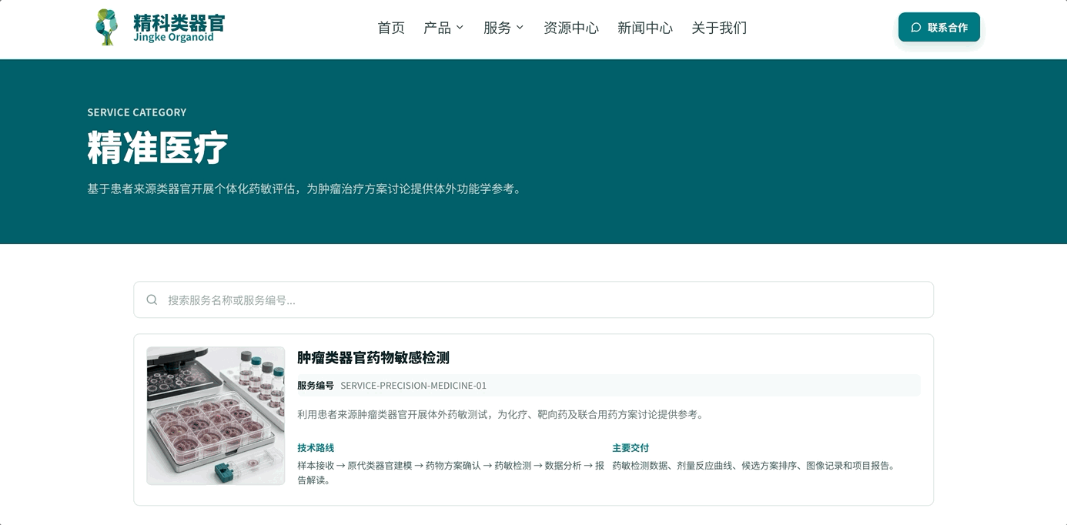Select the SERVICE-PRECISION-MEDICINE-01 service code
This screenshot has height=525, width=1067.
coord(413,386)
